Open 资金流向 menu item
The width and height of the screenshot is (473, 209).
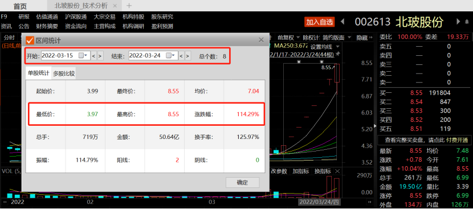pos(76,26)
